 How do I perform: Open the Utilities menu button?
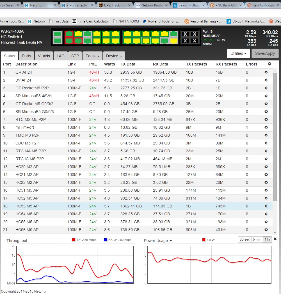point(238,53)
